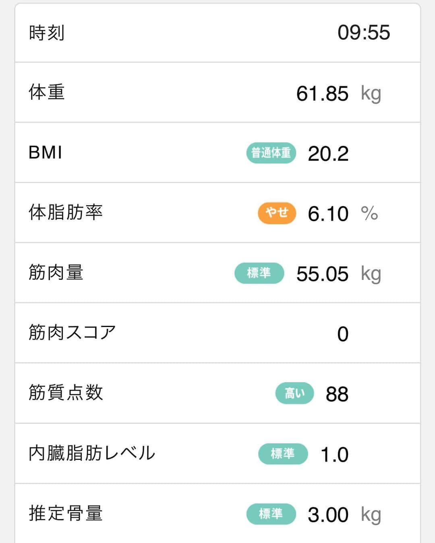The width and height of the screenshot is (435, 543).
Task: Open the 体重 row label
Action: point(47,93)
